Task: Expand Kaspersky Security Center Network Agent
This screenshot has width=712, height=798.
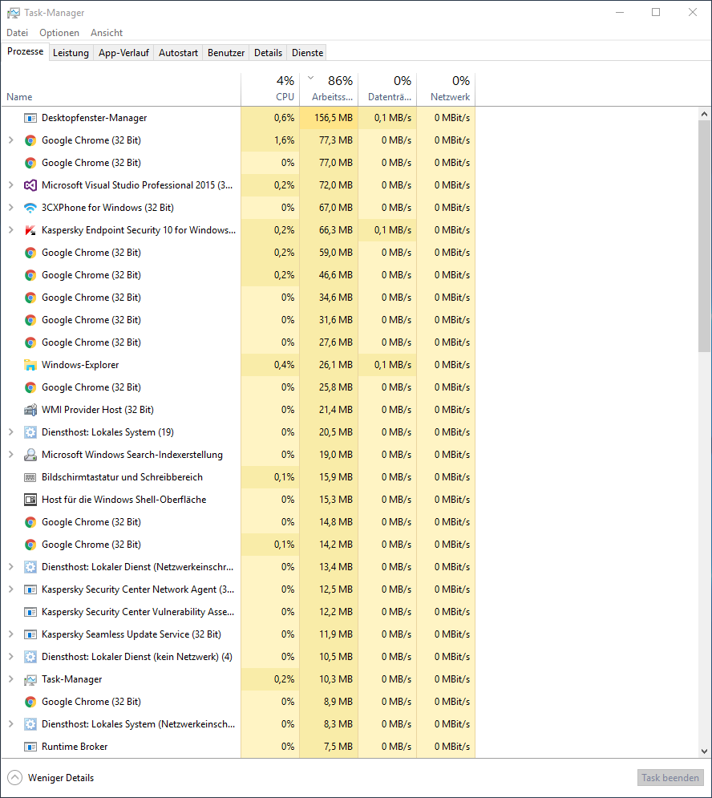Action: (10, 589)
